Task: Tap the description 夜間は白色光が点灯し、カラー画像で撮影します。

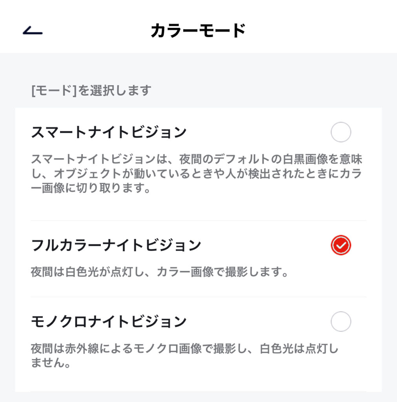Action: (160, 272)
